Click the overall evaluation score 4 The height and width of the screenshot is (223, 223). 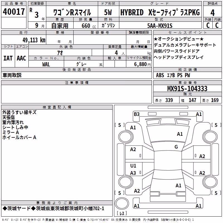[x=212, y=13]
